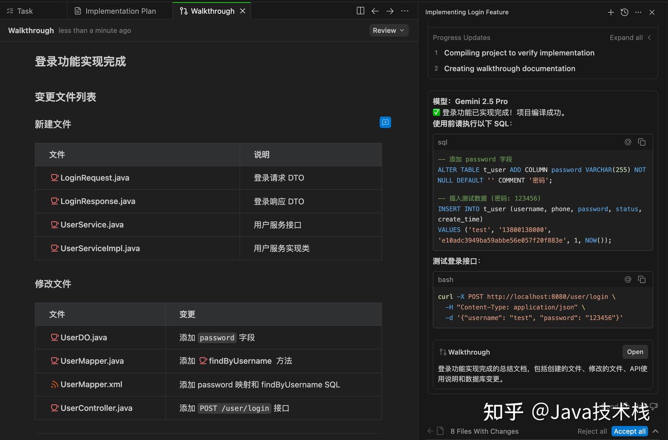The image size is (668, 440).
Task: Navigate back using the left arrow icon
Action: click(375, 11)
